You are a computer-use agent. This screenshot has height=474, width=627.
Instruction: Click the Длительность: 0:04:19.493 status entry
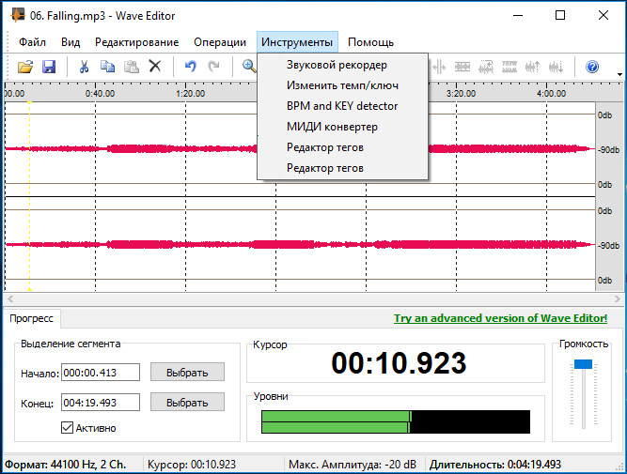click(495, 465)
